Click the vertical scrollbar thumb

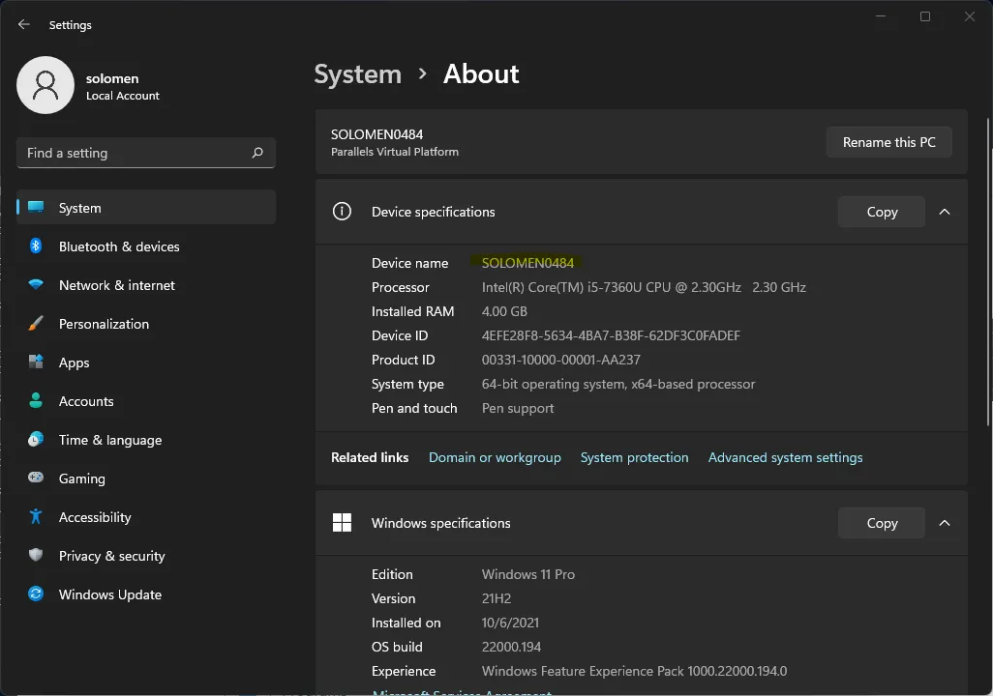[988, 272]
